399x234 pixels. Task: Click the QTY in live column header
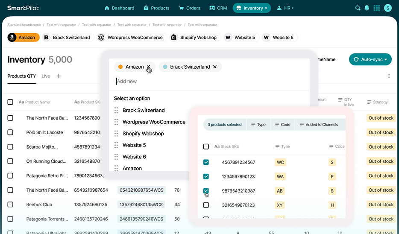[346, 102]
